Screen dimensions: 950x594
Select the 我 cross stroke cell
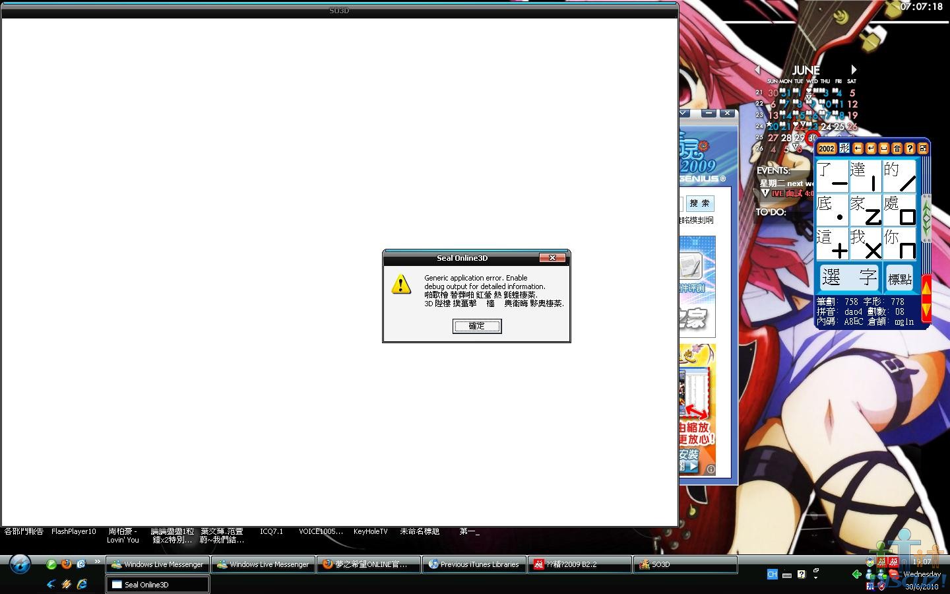pyautogui.click(x=866, y=244)
